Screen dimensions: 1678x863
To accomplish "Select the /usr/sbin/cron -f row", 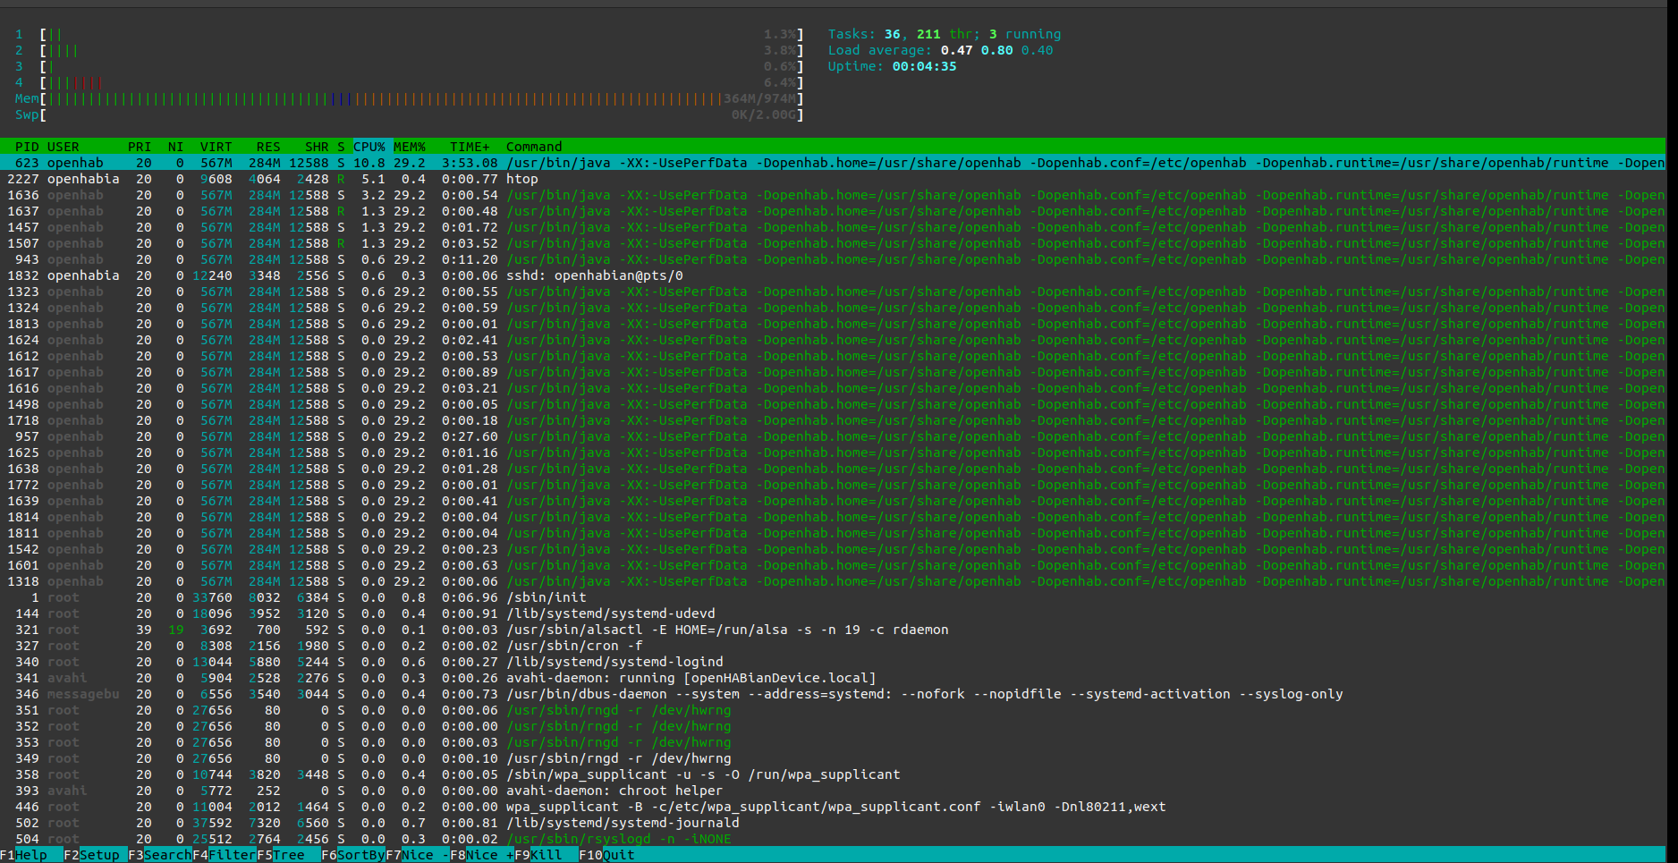I will click(833, 646).
